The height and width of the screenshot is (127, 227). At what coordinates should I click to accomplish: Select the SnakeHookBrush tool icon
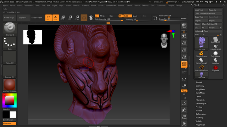pos(201,68)
